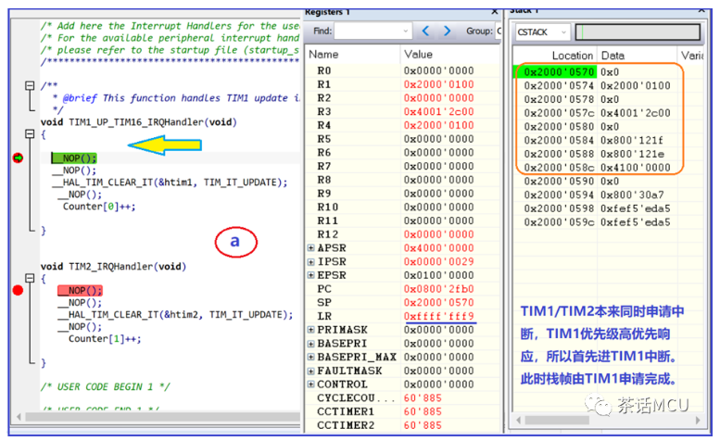Image resolution: width=720 pixels, height=441 pixels.
Task: Select the R3 value 0x4001'2c00
Action: [438, 112]
